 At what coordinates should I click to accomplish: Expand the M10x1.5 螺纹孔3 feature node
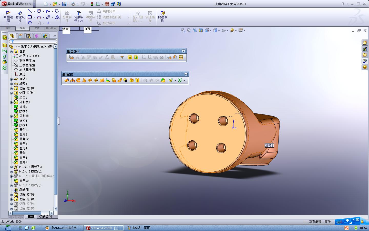click(x=11, y=167)
